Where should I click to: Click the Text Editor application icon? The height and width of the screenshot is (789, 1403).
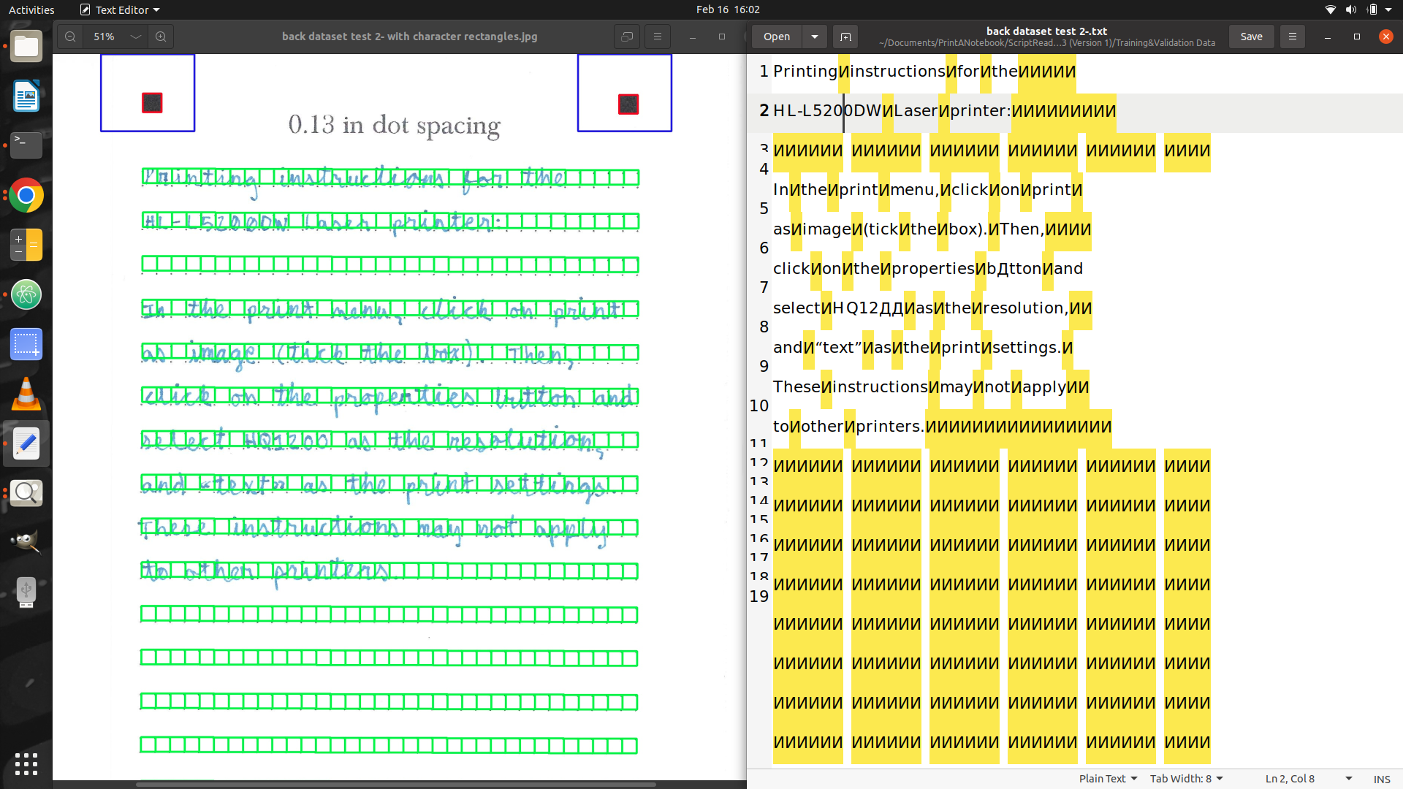click(26, 444)
